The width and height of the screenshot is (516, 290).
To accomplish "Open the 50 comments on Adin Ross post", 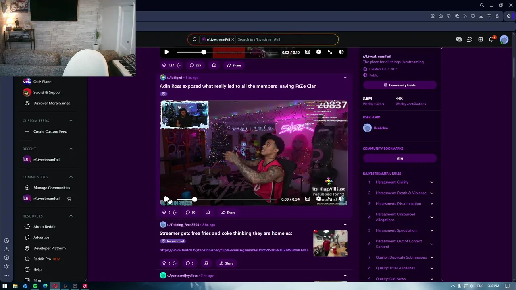I will (x=190, y=212).
